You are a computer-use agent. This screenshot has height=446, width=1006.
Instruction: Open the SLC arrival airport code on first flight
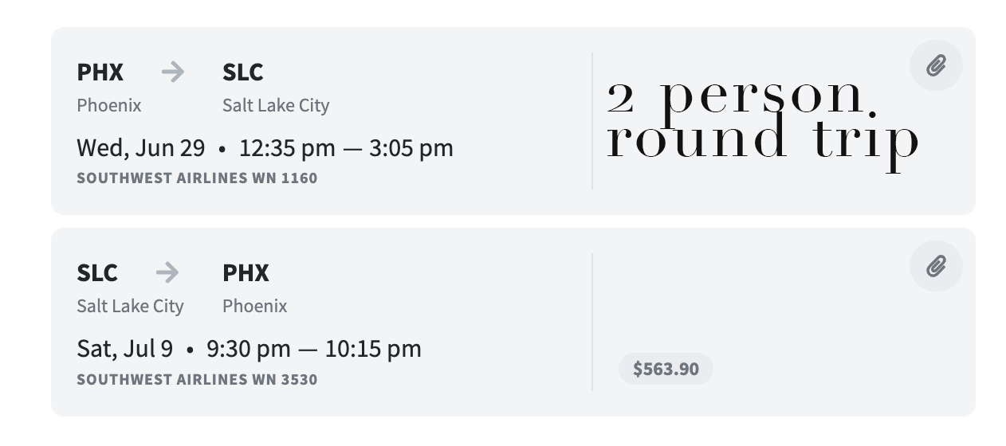point(243,72)
